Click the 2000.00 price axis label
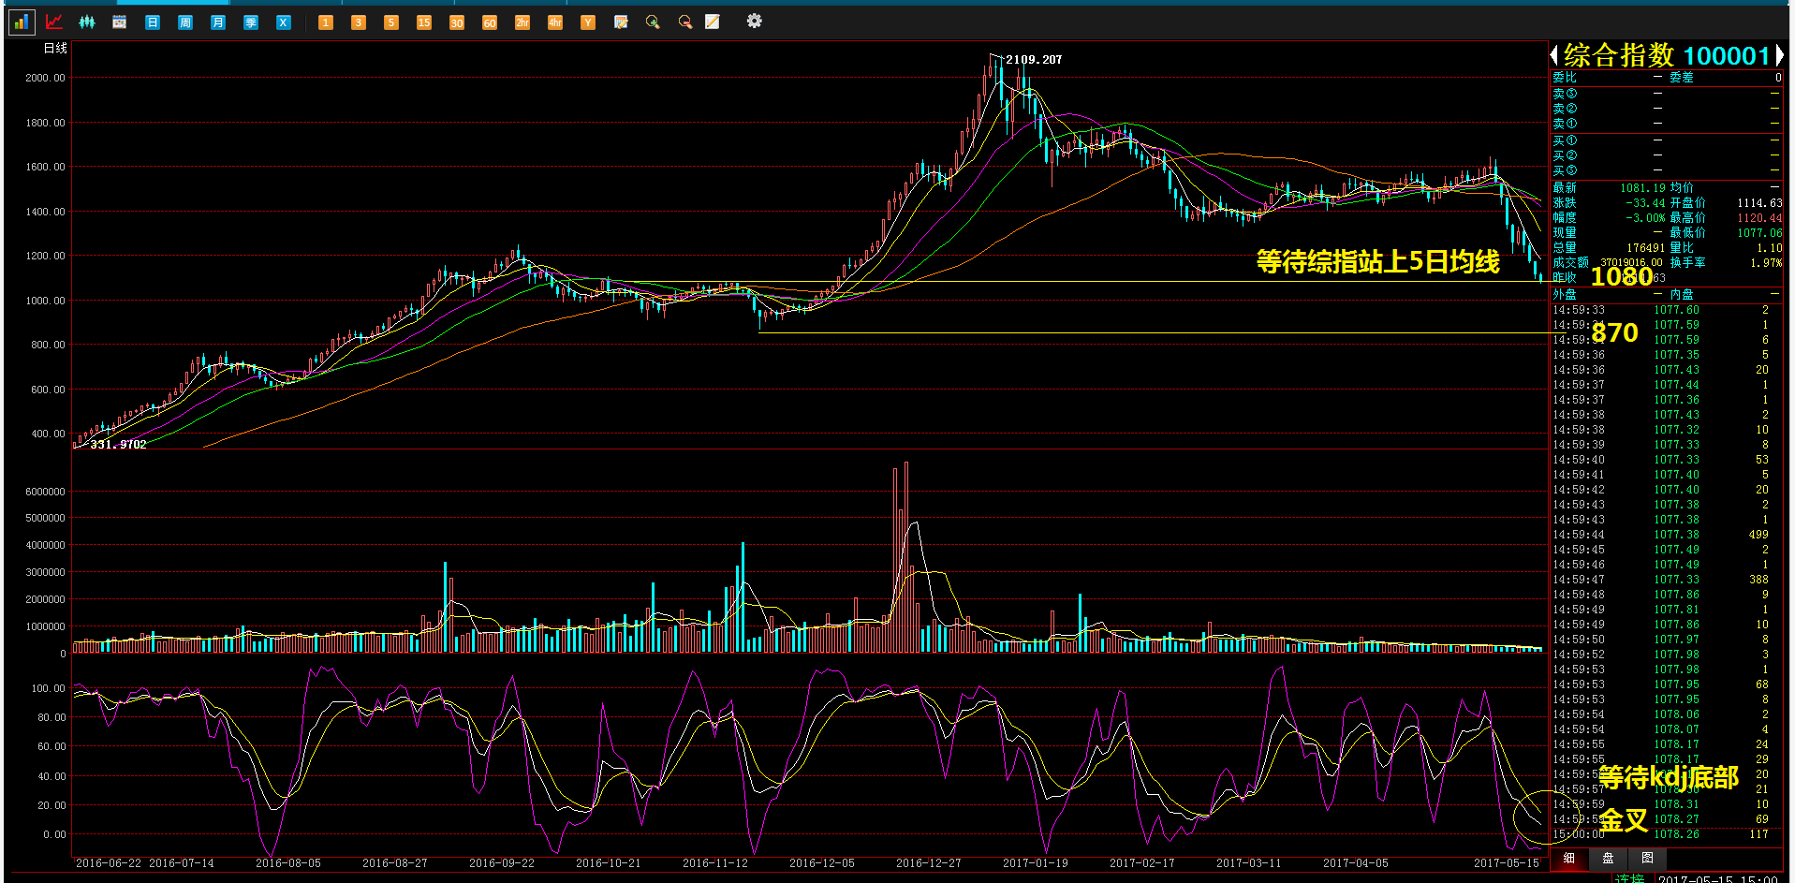This screenshot has height=883, width=1795. tap(45, 78)
